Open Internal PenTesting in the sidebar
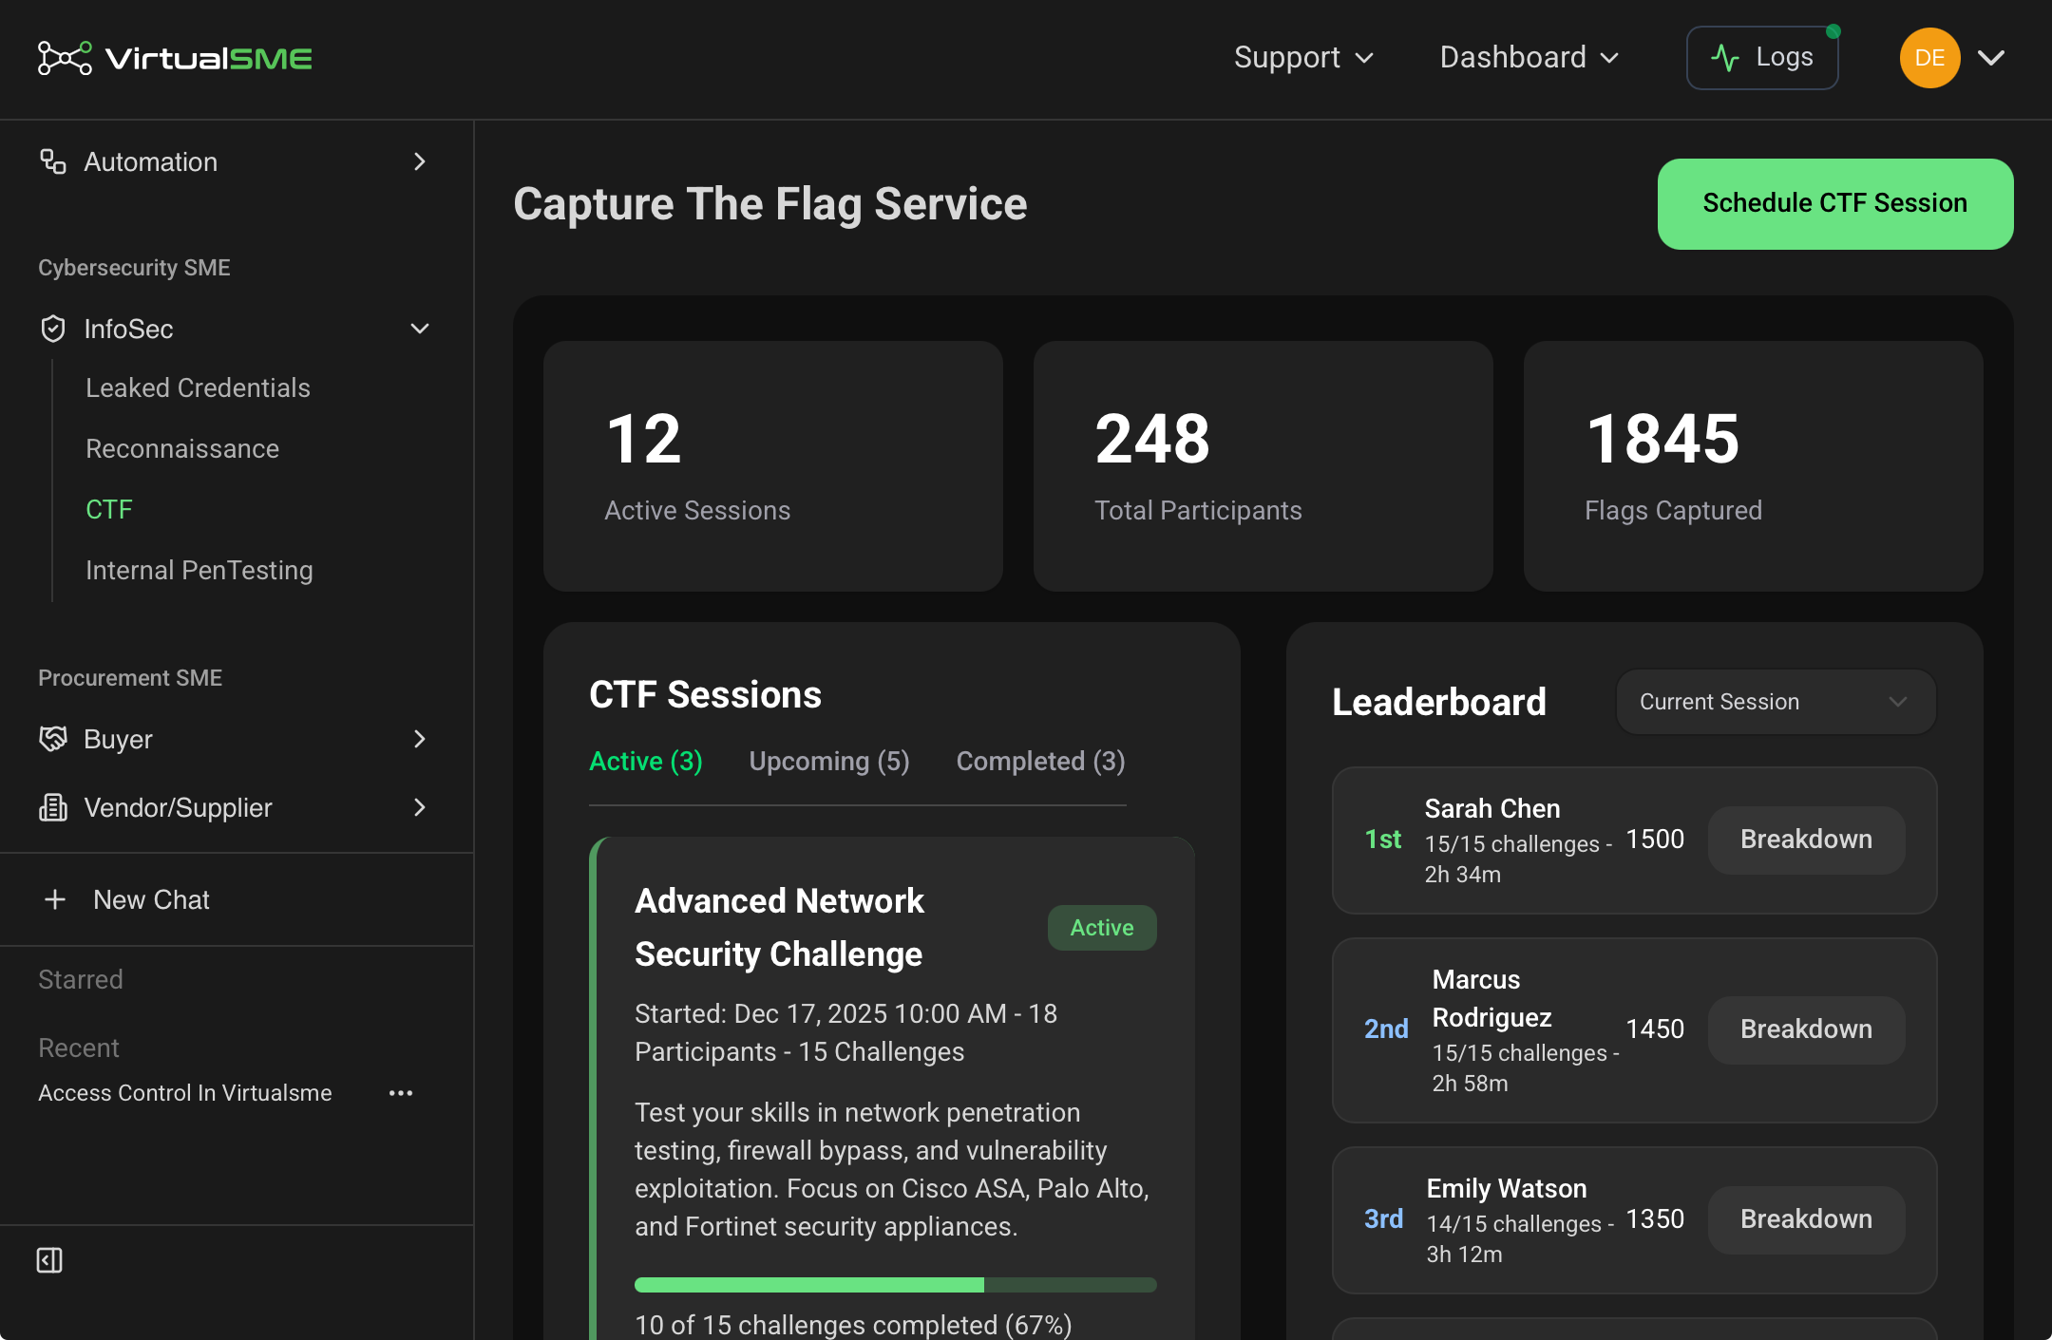The height and width of the screenshot is (1340, 2052). click(x=199, y=570)
